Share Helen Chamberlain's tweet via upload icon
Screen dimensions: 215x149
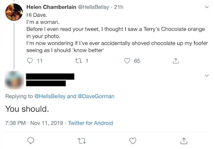[x=176, y=61]
